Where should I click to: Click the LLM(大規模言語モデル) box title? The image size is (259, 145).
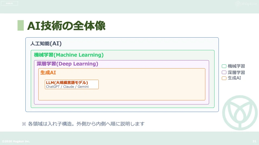(67, 82)
